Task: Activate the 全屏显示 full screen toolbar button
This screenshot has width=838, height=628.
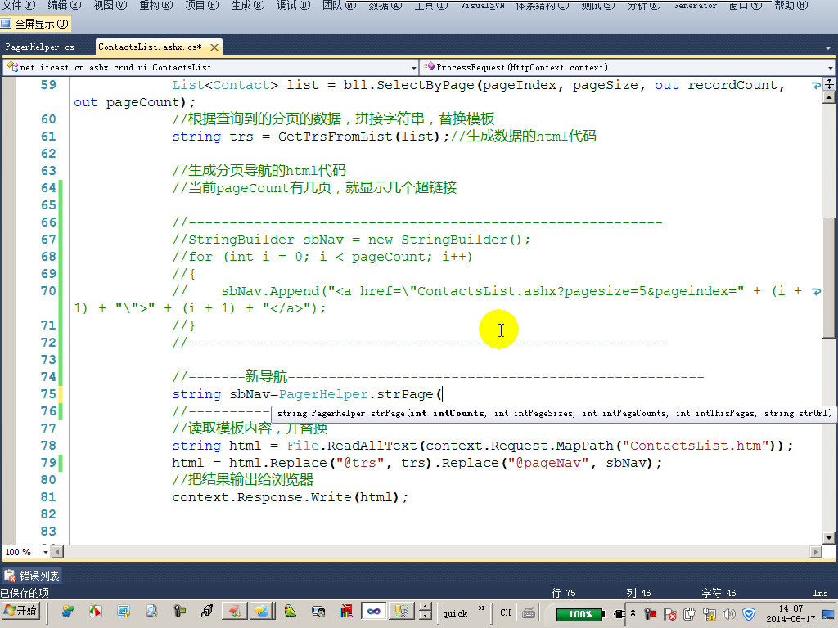Action: (x=37, y=24)
